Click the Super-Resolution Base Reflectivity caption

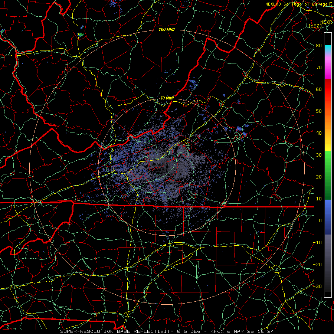[167, 331]
